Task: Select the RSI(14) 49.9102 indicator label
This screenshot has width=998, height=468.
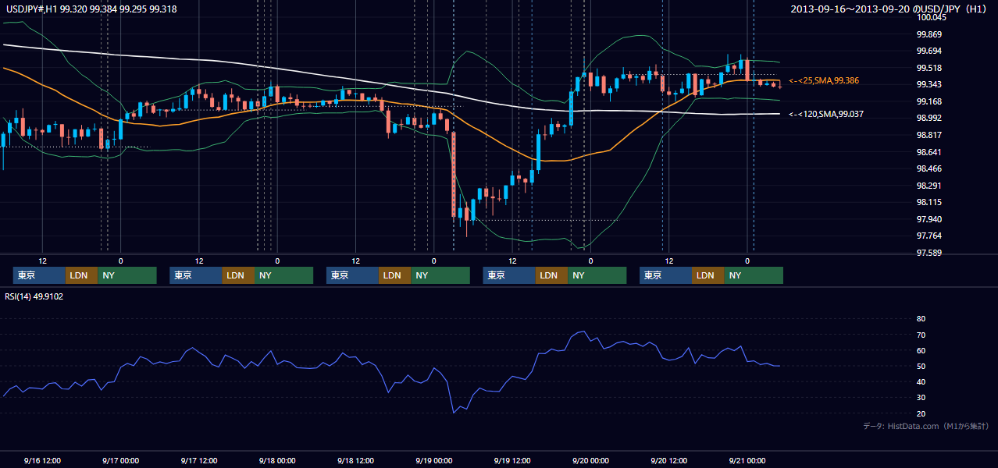Action: point(34,296)
